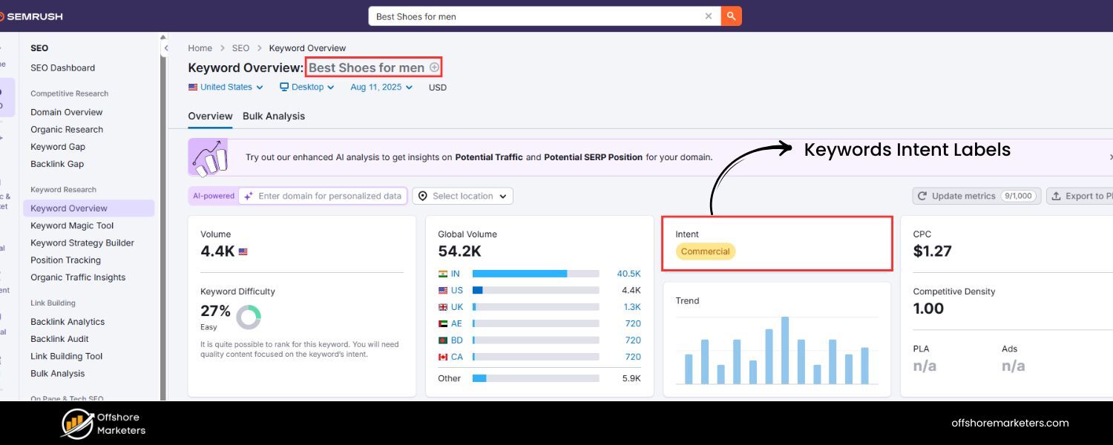Click the plus icon beside Best Shoes for men
Viewport: 1113px width, 445px height.
(435, 67)
